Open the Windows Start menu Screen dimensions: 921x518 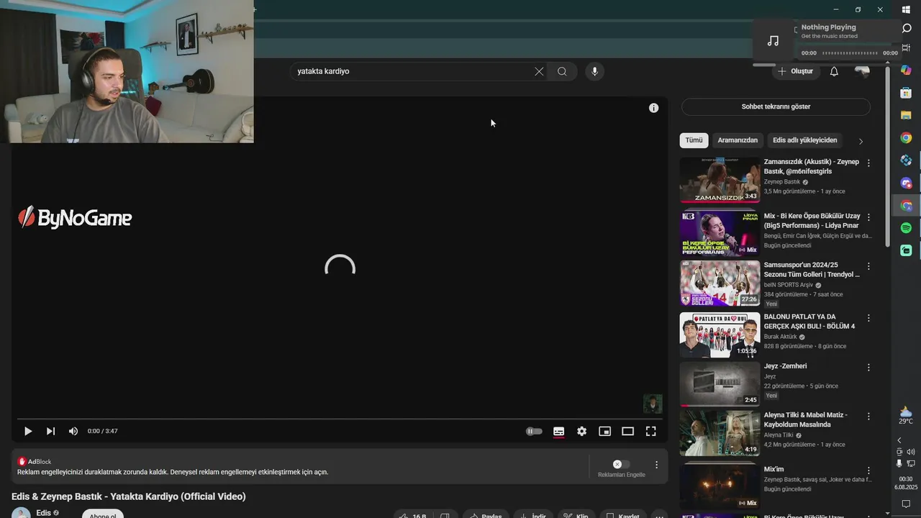point(906,9)
